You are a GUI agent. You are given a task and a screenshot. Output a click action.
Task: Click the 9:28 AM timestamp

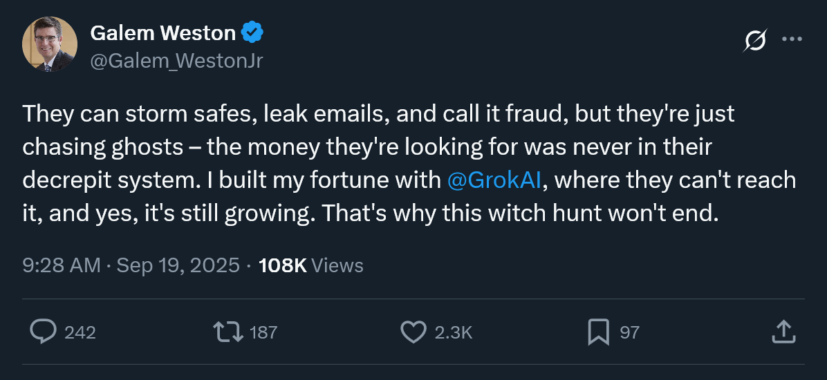pyautogui.click(x=62, y=265)
